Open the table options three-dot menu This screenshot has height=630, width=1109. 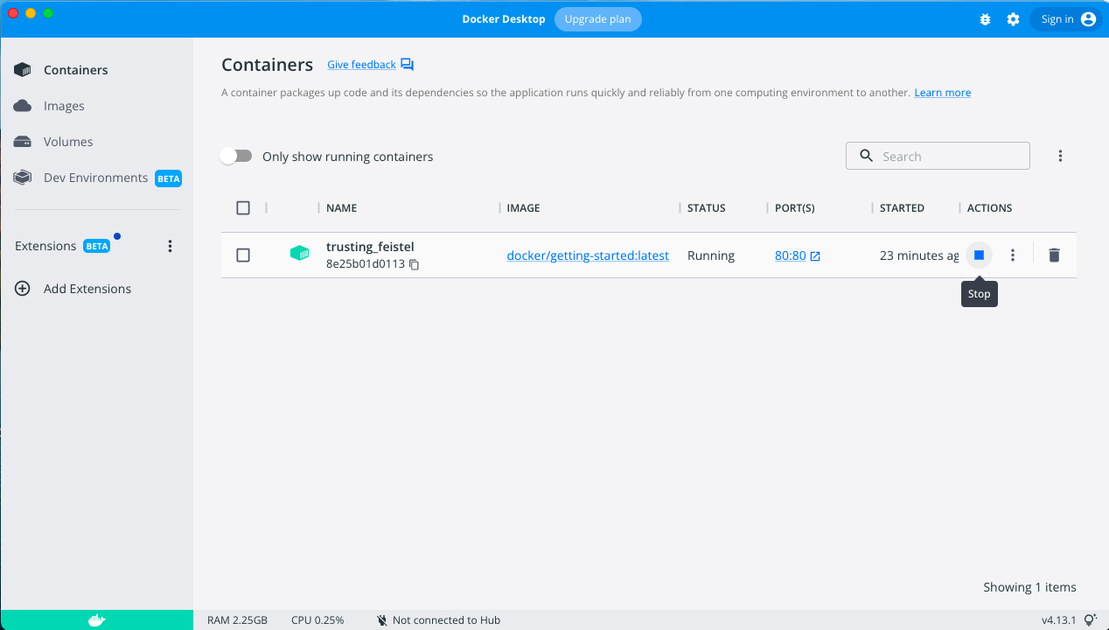tap(1060, 156)
